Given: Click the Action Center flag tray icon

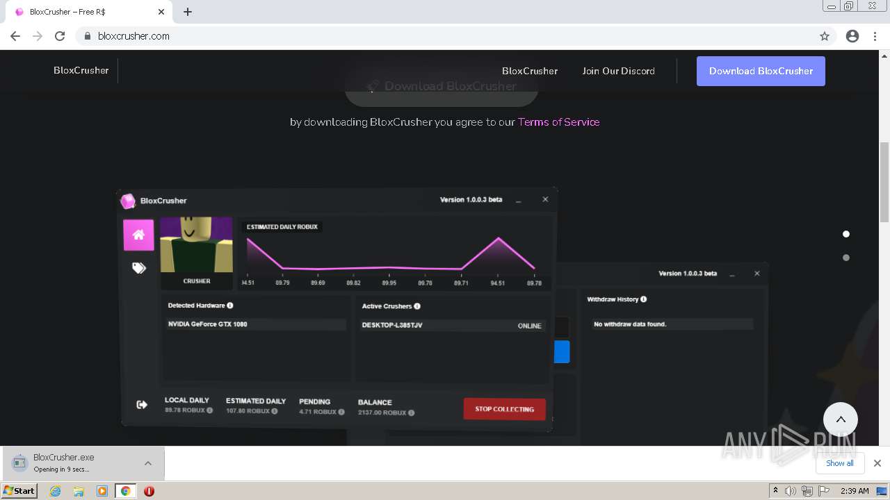Looking at the screenshot, I should tap(823, 491).
